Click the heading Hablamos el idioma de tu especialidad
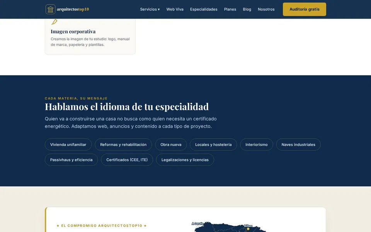The width and height of the screenshot is (371, 232). pos(127,107)
